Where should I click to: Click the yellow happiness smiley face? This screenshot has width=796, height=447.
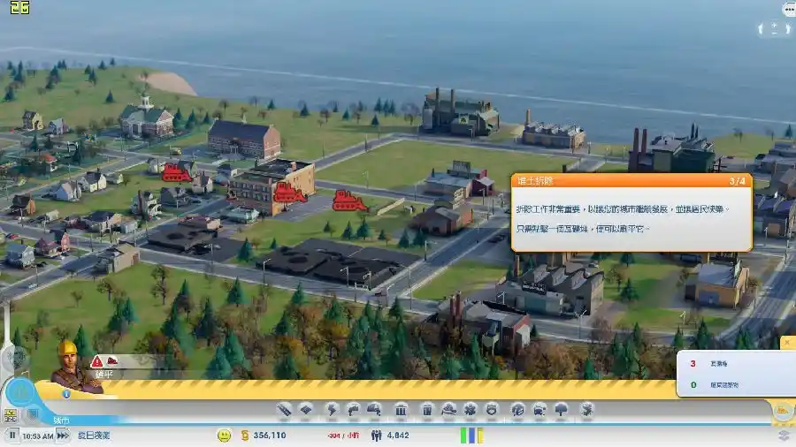[225, 435]
